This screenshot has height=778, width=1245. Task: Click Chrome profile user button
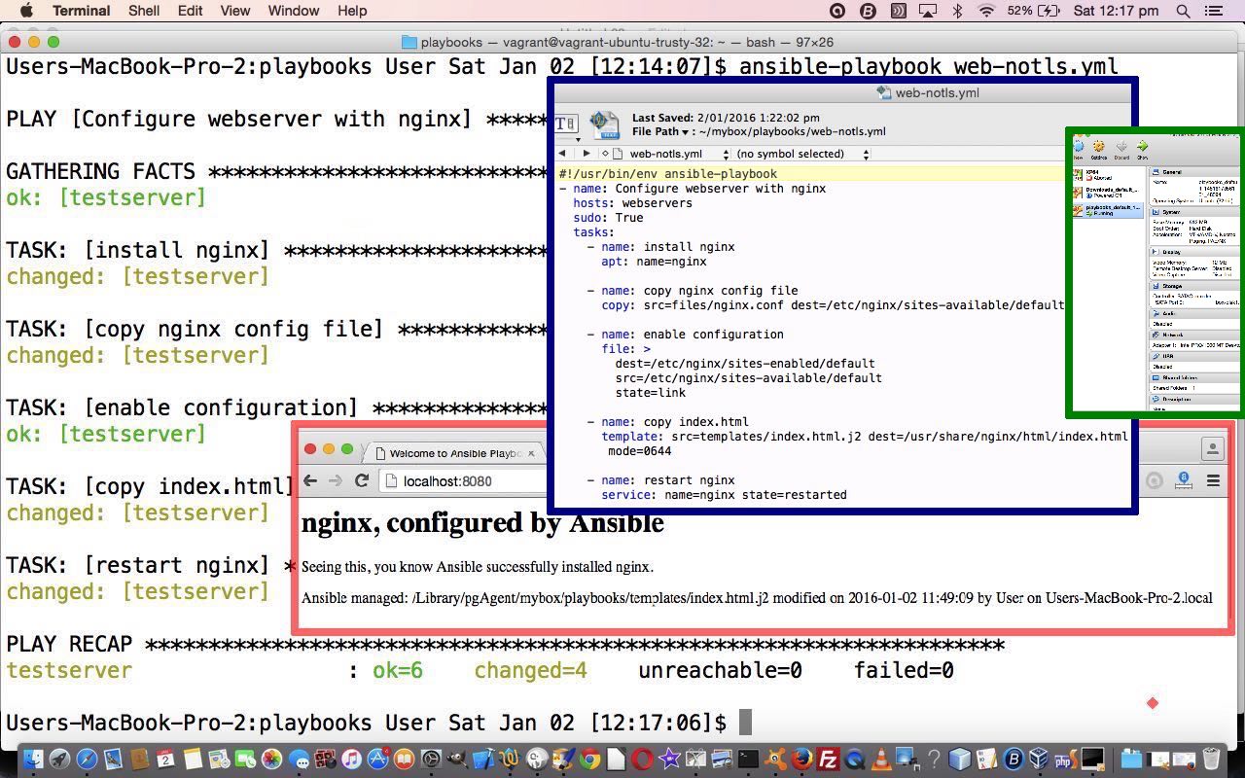pos(1213,448)
